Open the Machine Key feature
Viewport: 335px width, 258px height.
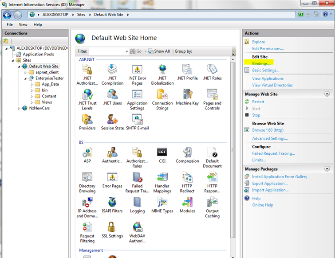coord(187,98)
